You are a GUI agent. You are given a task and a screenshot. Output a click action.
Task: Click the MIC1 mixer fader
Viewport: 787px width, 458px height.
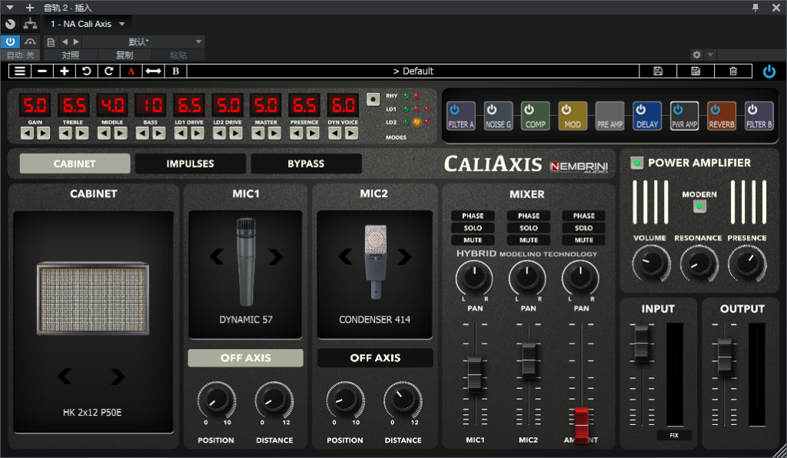pyautogui.click(x=475, y=373)
